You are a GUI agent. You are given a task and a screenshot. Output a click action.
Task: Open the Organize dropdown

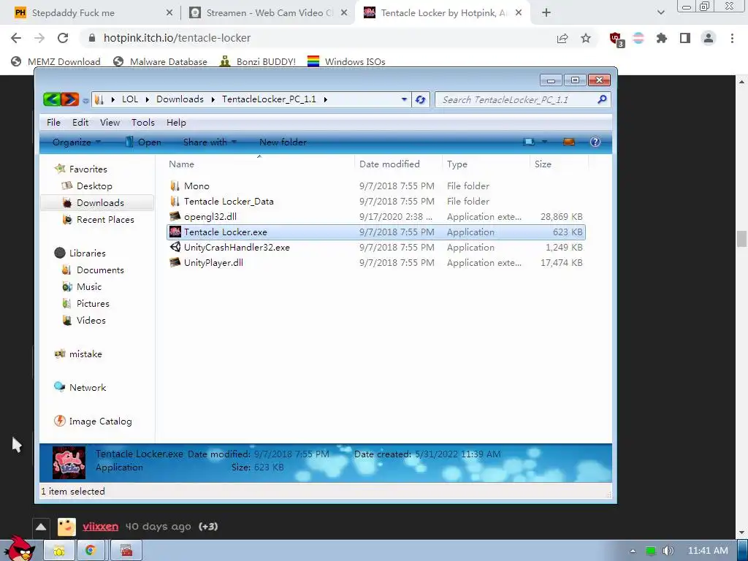click(x=76, y=142)
